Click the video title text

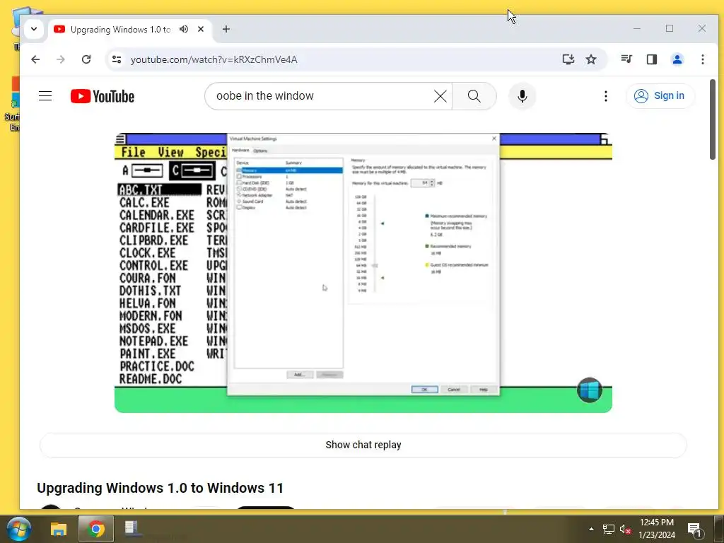pos(160,488)
